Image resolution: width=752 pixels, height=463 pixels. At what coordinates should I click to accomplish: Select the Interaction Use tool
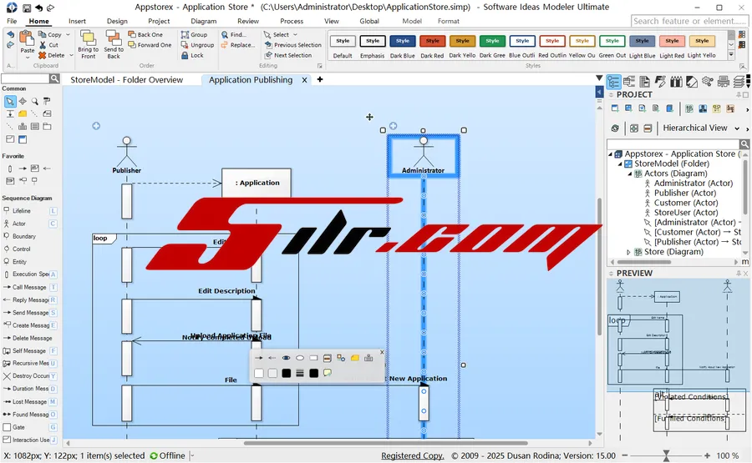30,440
